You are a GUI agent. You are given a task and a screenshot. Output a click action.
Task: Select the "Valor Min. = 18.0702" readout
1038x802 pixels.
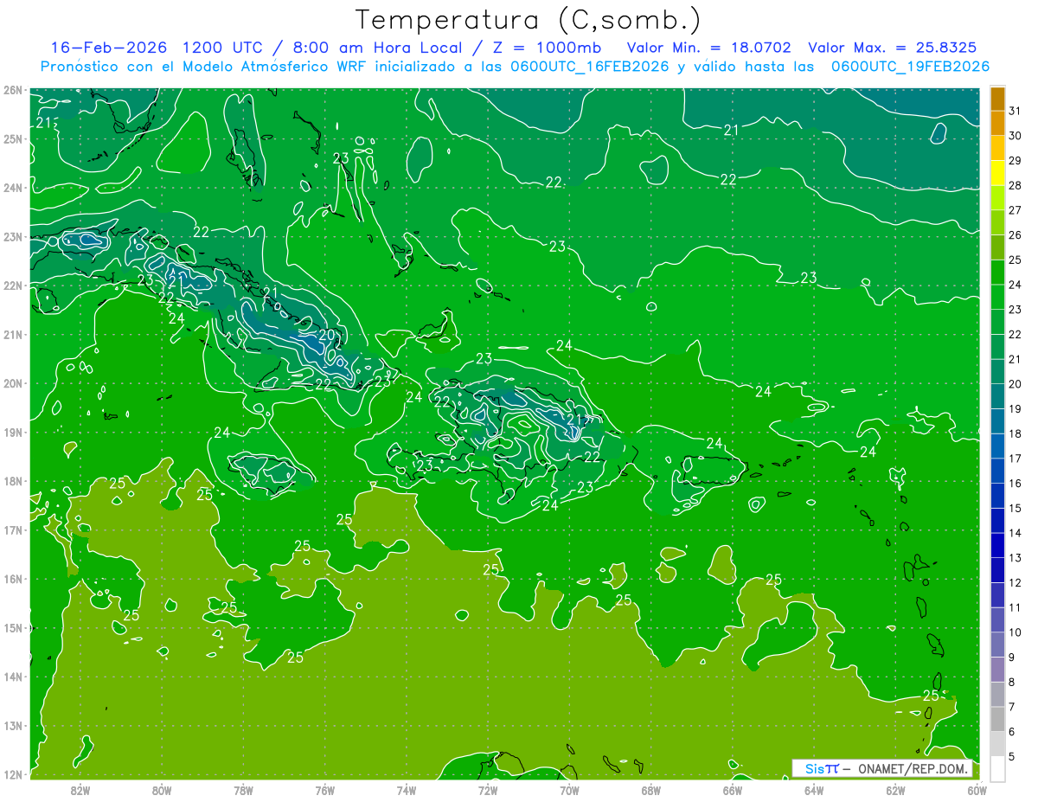click(x=708, y=48)
